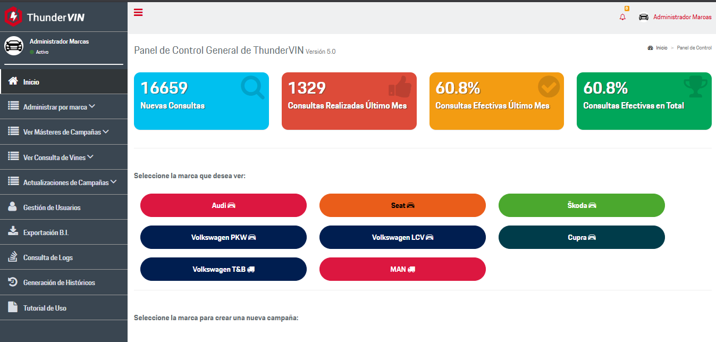This screenshot has width=716, height=342.
Task: Click the Consultas Efectivas en Total label
Action: click(x=634, y=106)
